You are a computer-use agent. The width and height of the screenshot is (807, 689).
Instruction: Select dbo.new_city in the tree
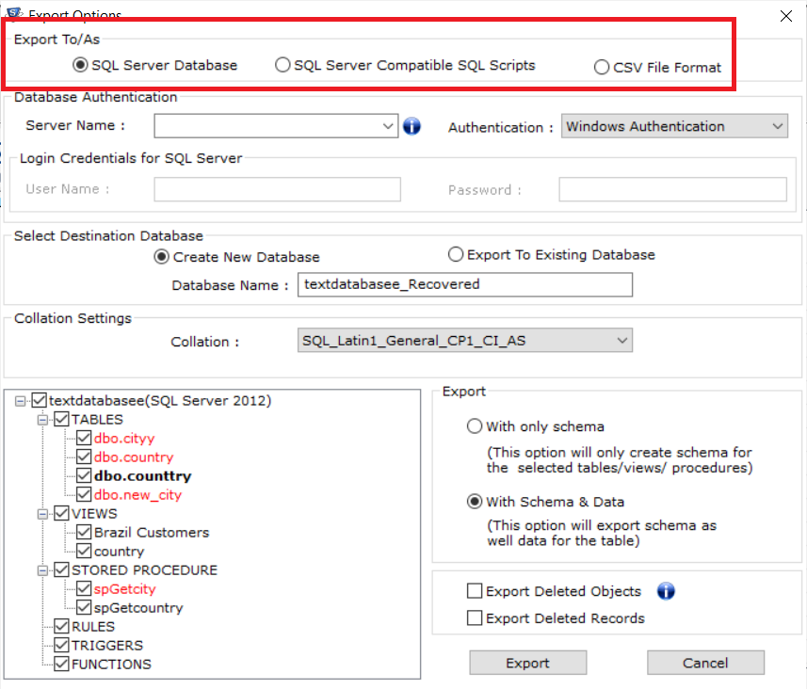(137, 495)
